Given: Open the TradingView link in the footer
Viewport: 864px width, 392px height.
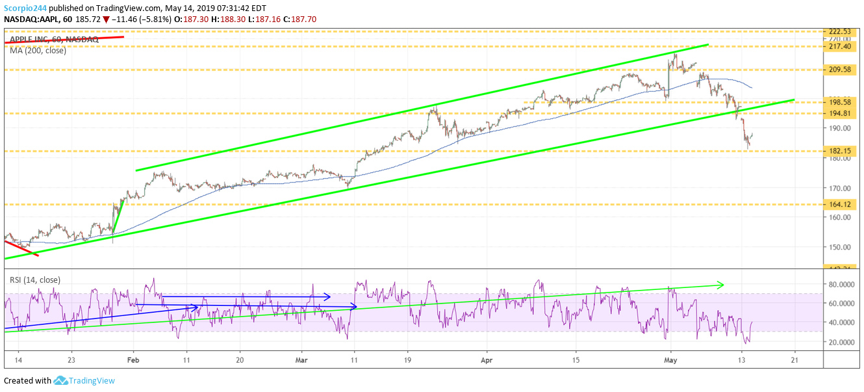Looking at the screenshot, I should point(92,381).
